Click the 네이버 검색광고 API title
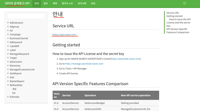Image resolution: width=200 pixels, height=111 pixels. [x=17, y=3]
